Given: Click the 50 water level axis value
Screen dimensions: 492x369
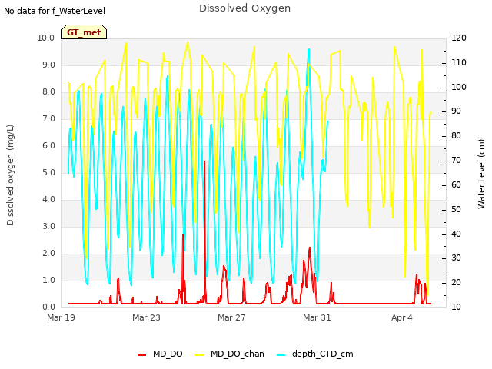Looking at the screenshot, I should click(456, 209).
